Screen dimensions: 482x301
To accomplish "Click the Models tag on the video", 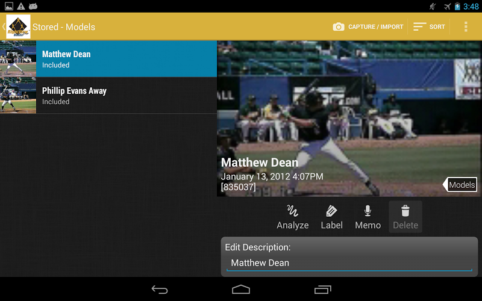I will 460,185.
